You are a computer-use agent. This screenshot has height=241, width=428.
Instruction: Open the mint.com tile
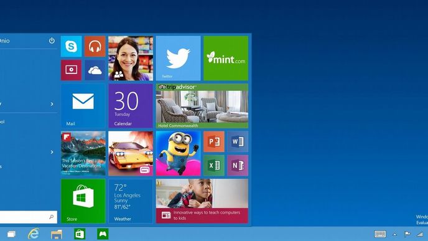(x=226, y=59)
